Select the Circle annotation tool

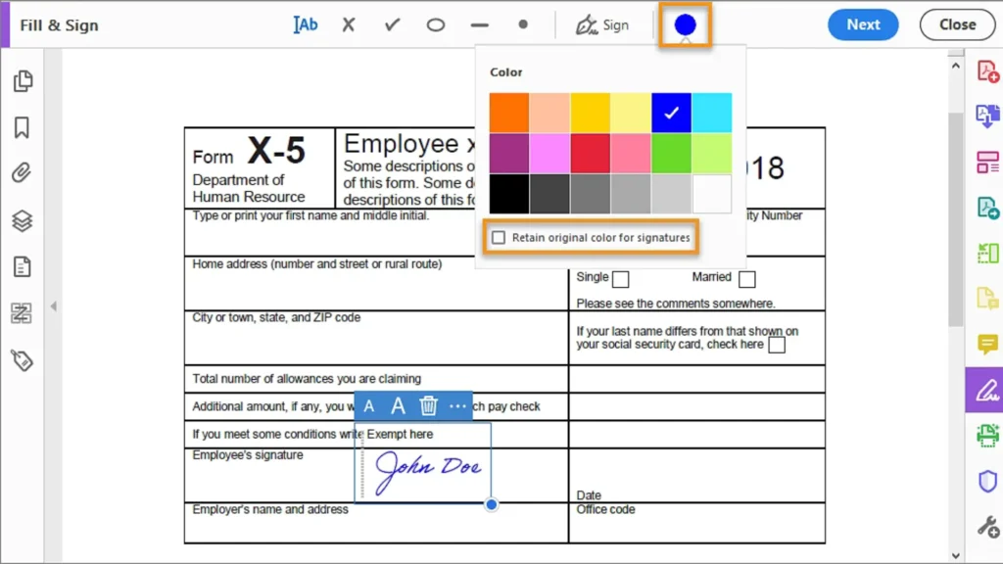point(435,24)
